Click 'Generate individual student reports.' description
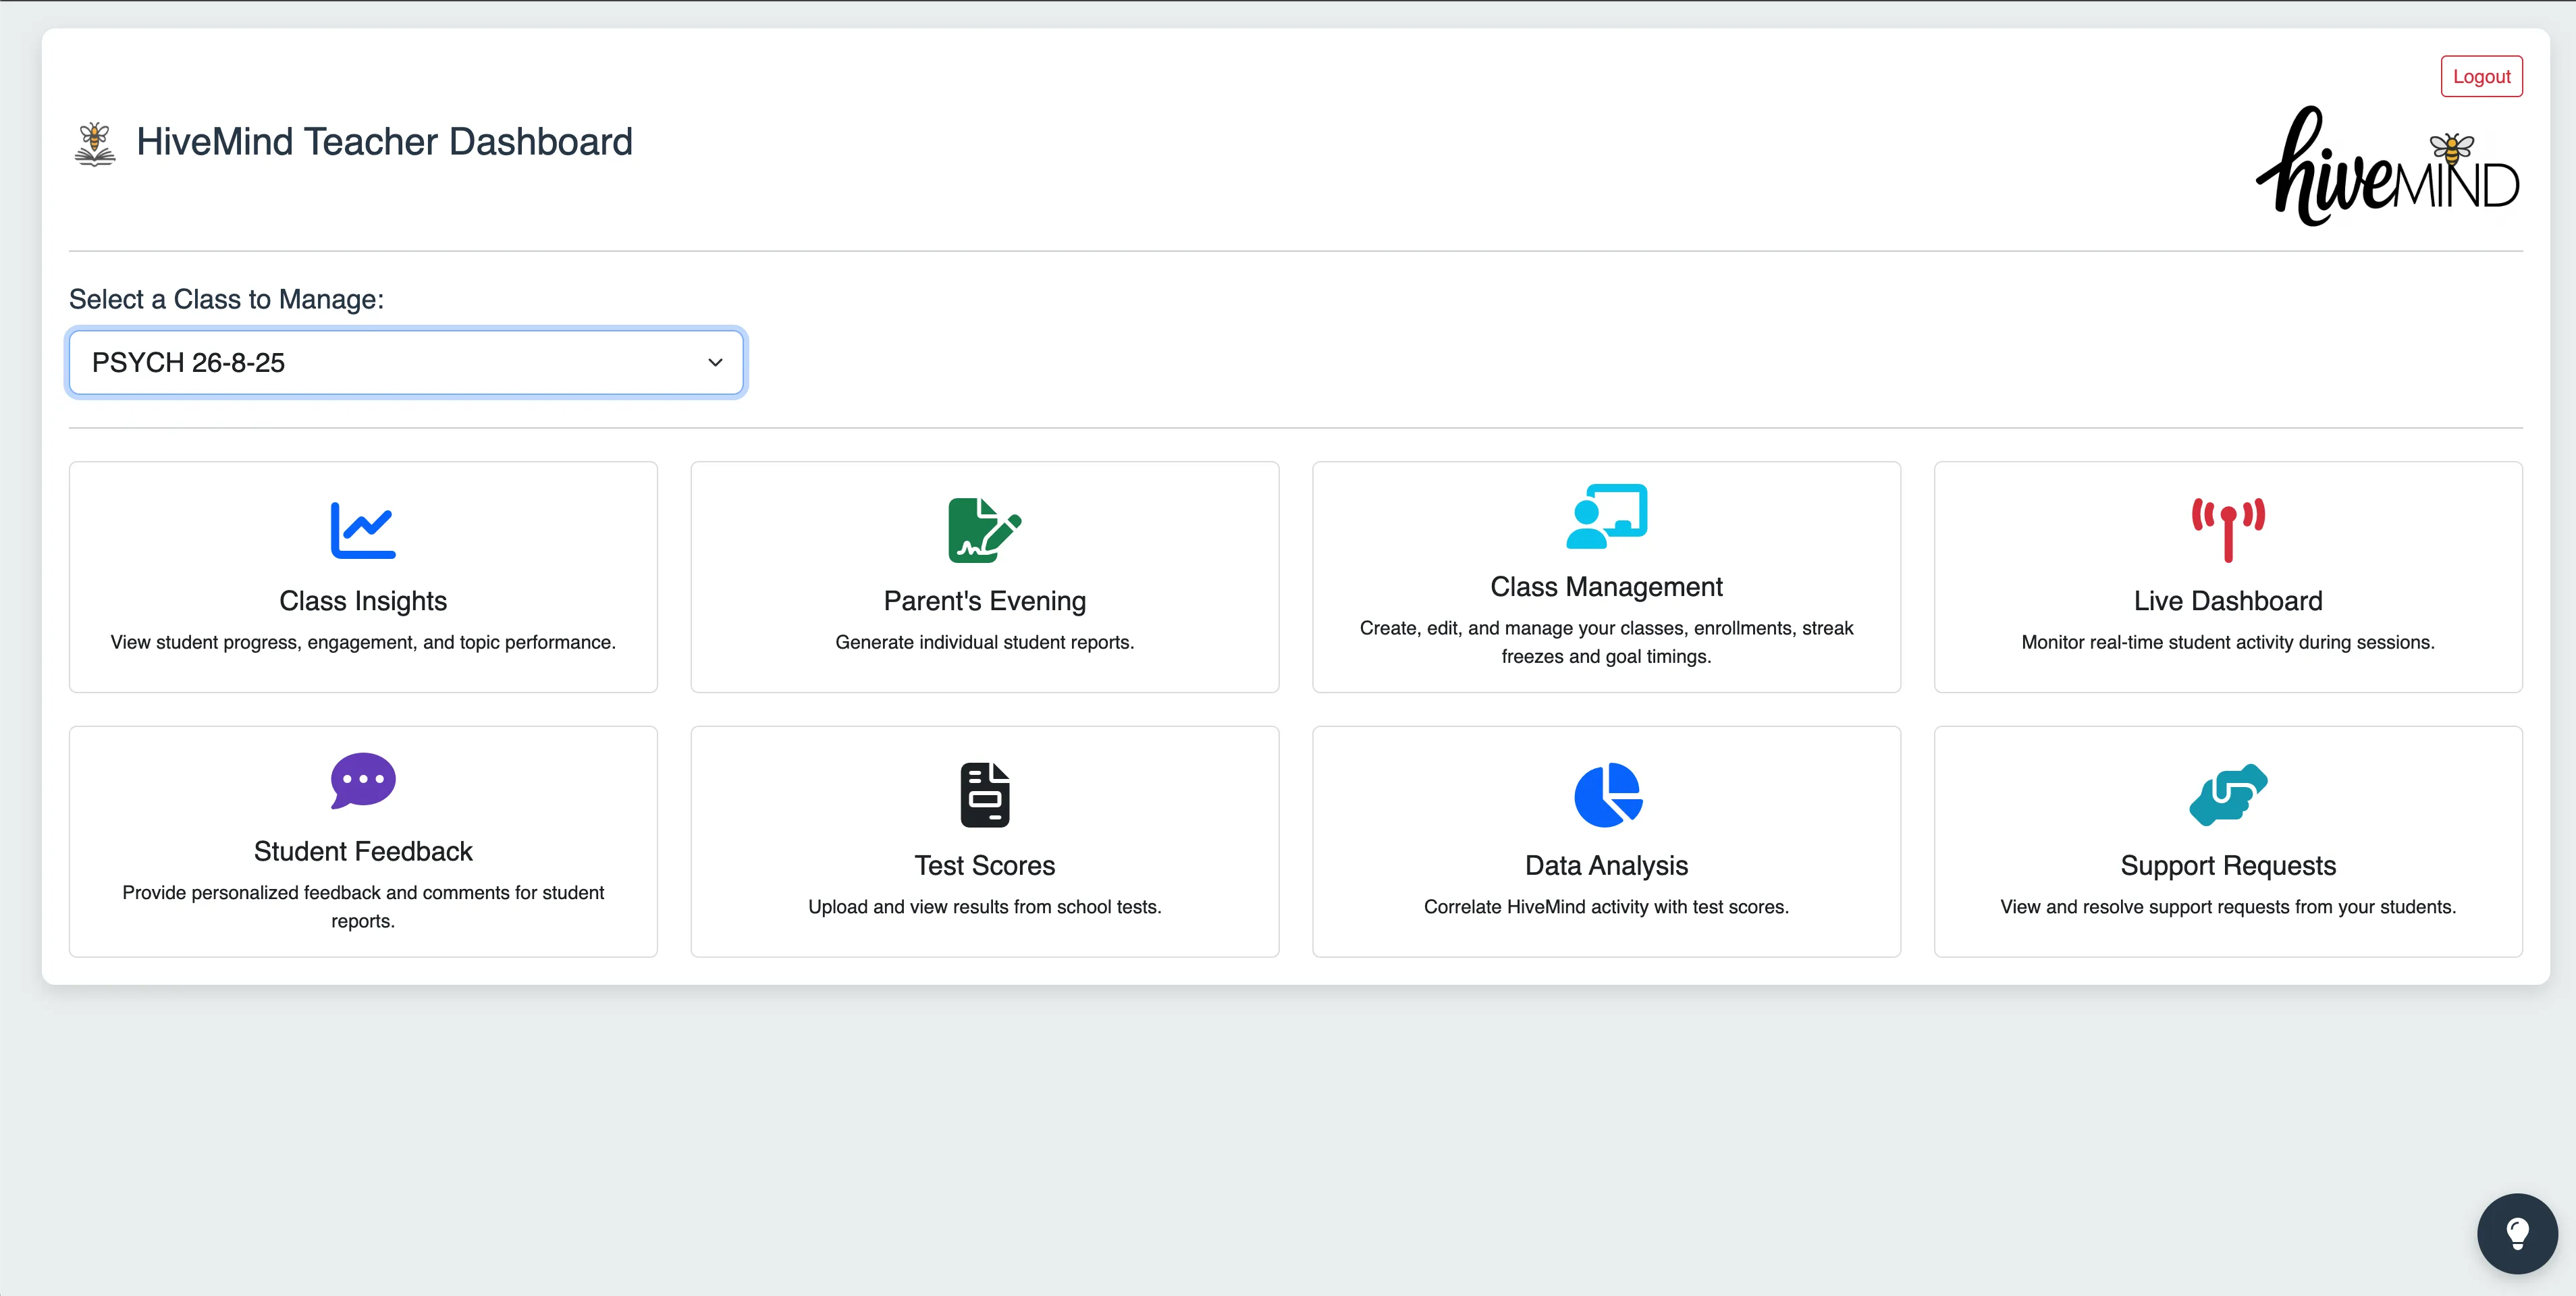The height and width of the screenshot is (1296, 2576). [985, 642]
